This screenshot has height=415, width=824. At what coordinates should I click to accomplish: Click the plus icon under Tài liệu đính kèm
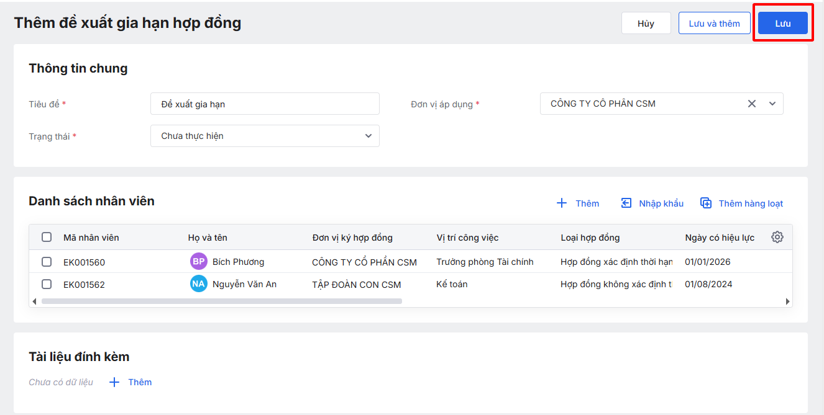[x=114, y=382]
